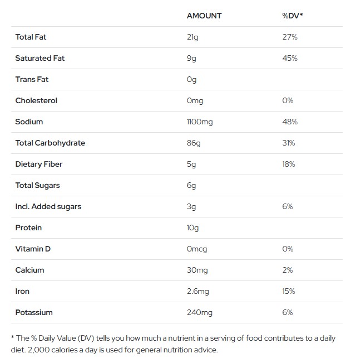
Task: Click the Potassium 240mg amount
Action: coord(200,313)
